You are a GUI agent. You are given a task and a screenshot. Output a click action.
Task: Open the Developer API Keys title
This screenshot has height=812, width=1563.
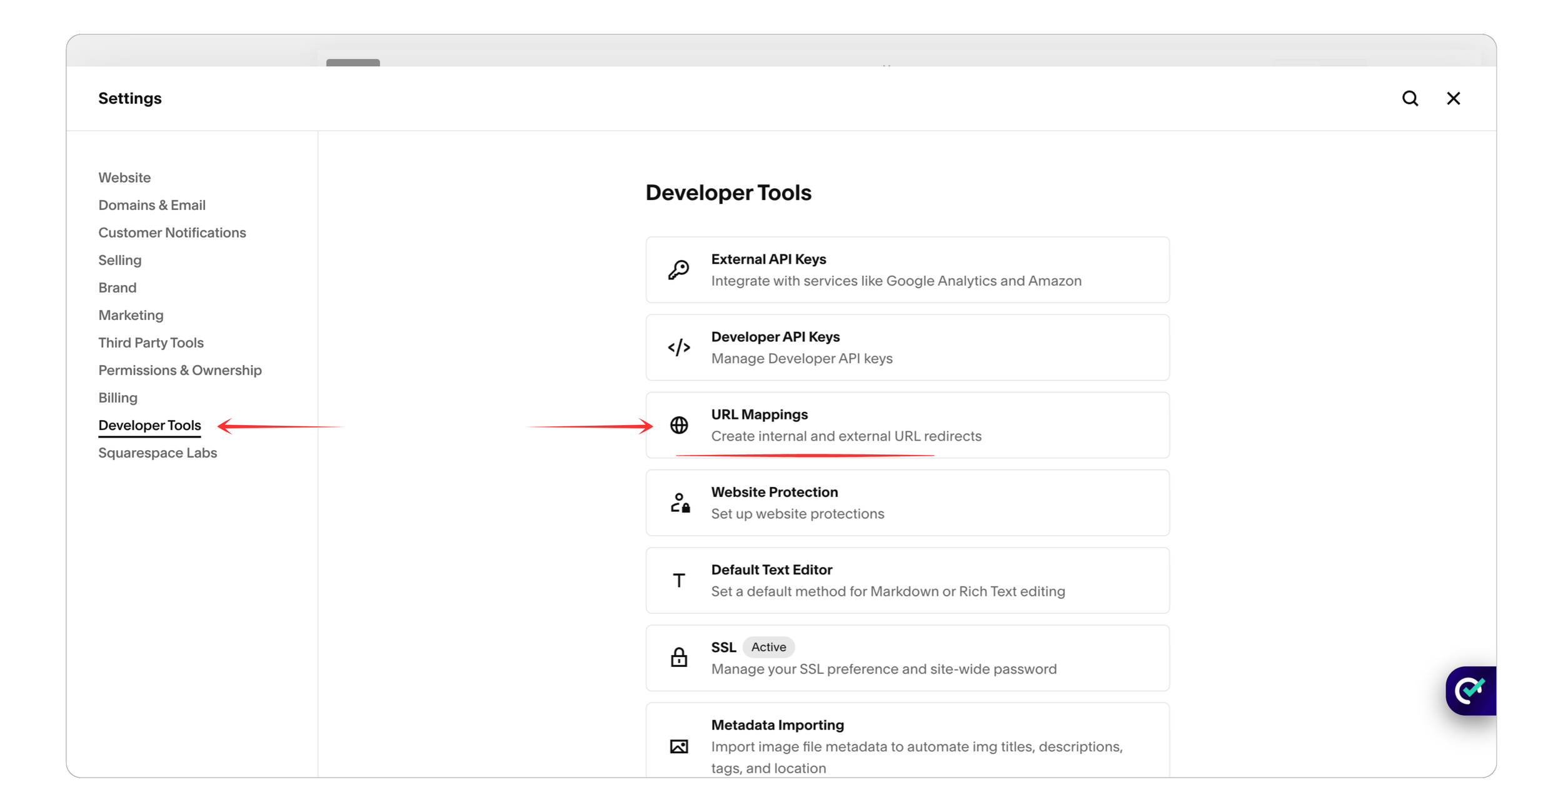pos(775,336)
